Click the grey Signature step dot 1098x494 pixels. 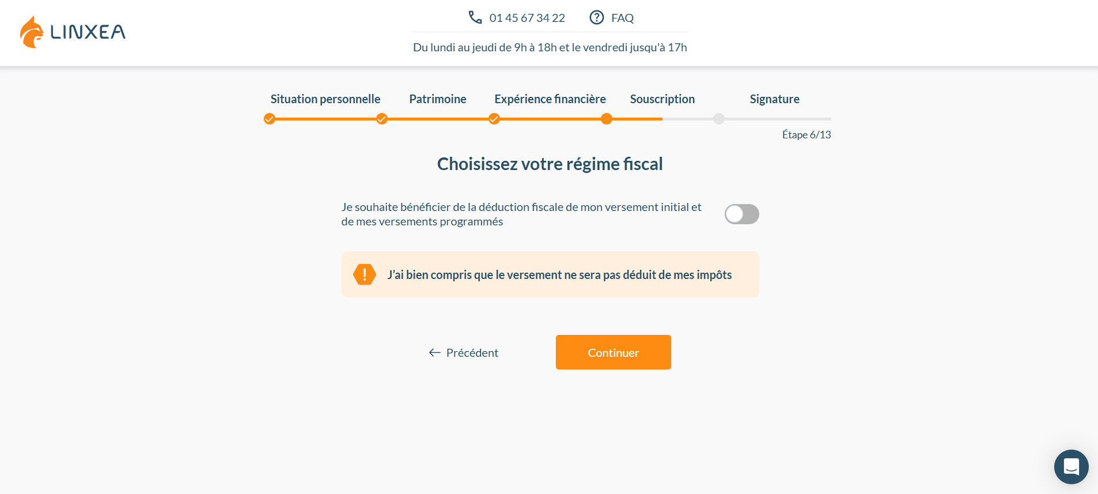click(x=718, y=119)
